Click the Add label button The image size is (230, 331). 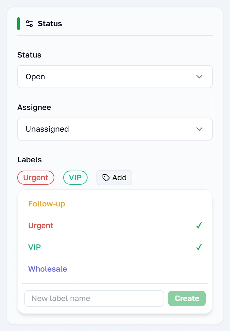click(x=114, y=178)
